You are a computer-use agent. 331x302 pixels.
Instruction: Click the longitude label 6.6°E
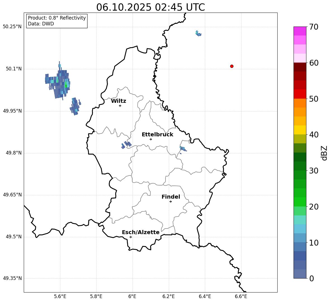[x=241, y=296]
